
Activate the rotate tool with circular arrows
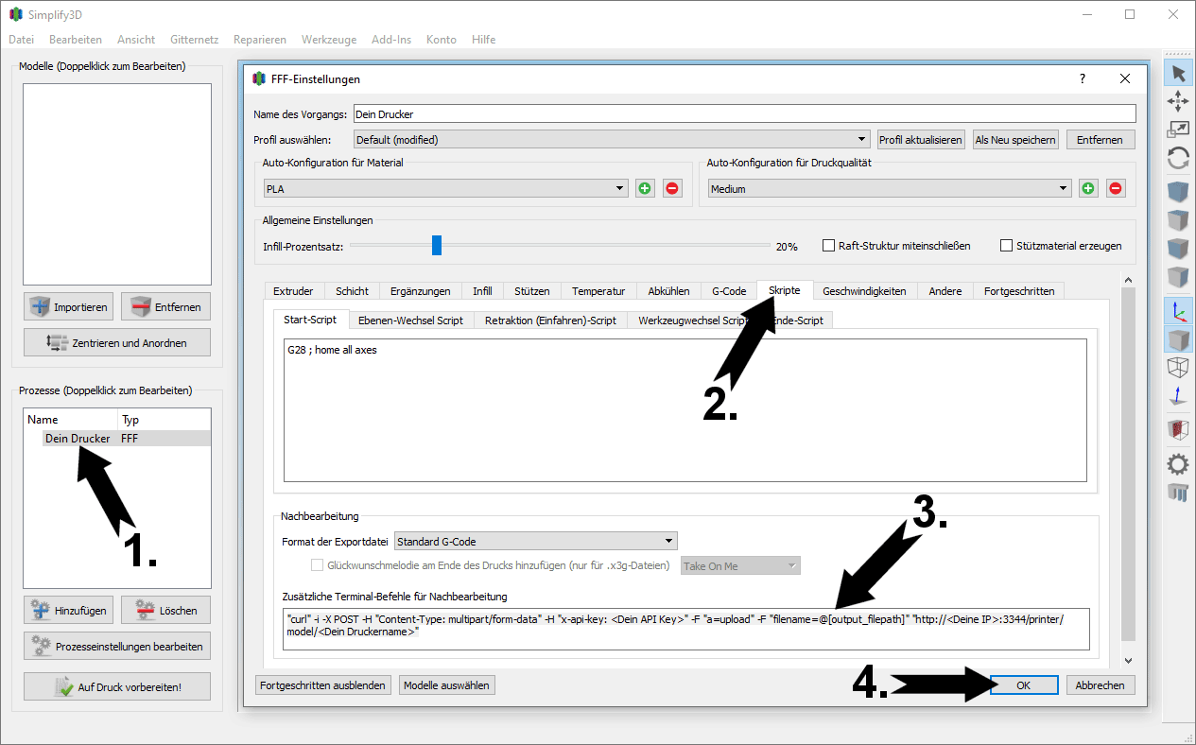pos(1178,158)
